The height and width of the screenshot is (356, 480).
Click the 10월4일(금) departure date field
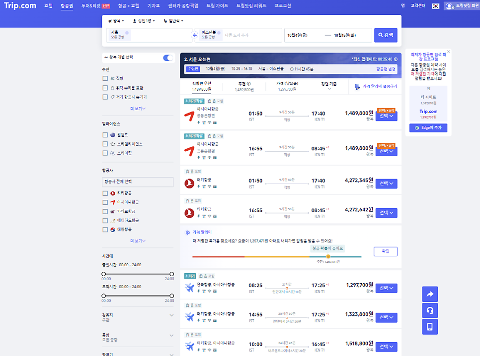298,35
